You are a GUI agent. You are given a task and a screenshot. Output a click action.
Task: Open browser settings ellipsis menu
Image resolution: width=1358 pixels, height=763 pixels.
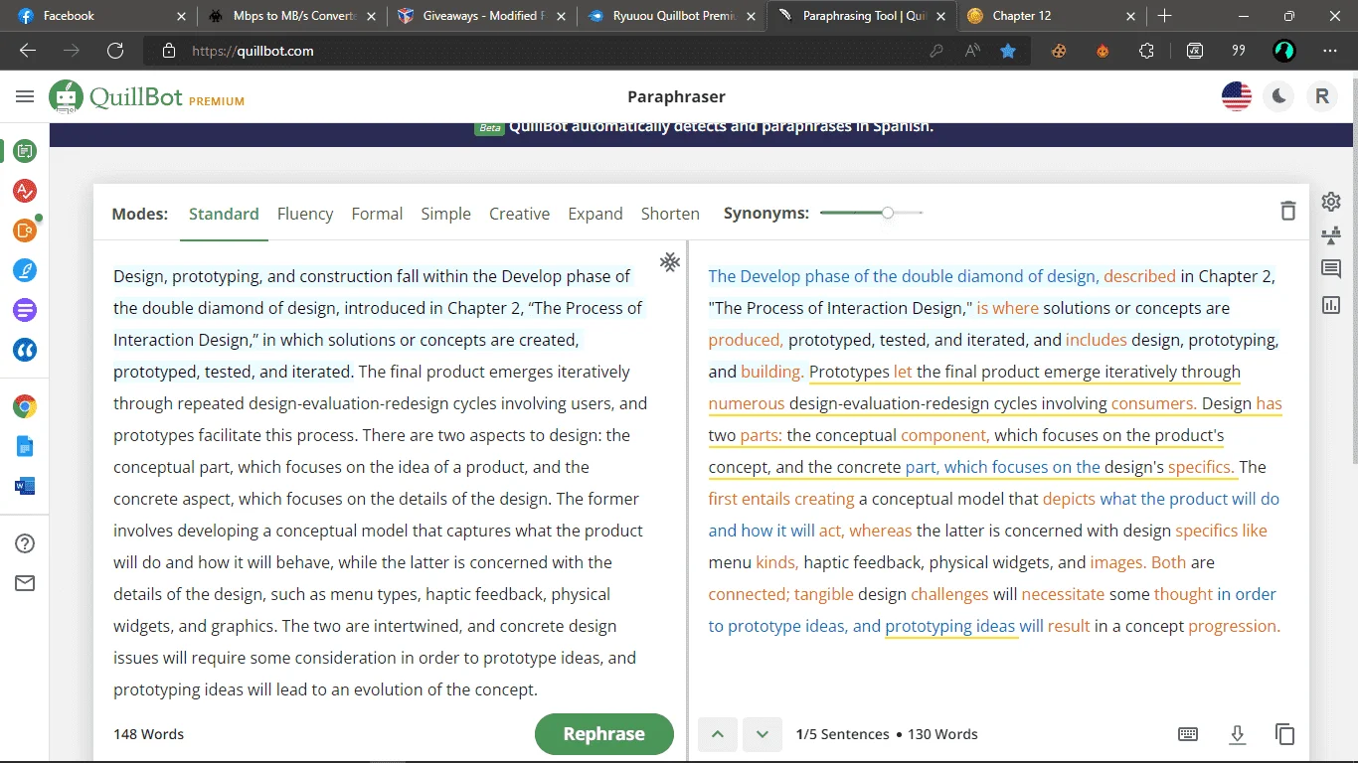click(1330, 51)
